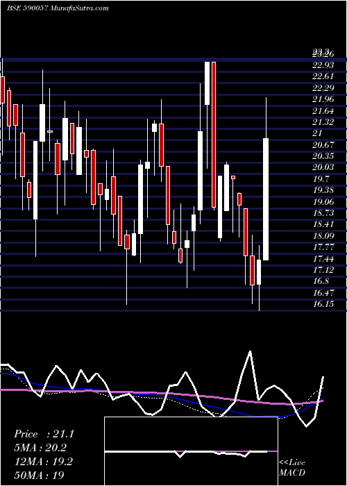Click the 22.93 price axis label
The width and height of the screenshot is (347, 486).
(x=323, y=65)
